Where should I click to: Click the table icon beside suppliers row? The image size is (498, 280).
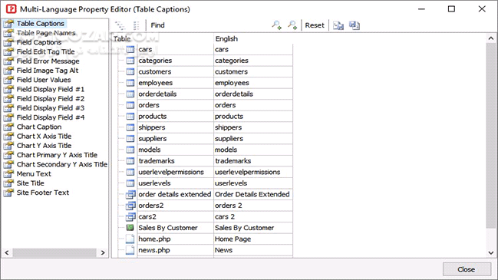coord(130,138)
